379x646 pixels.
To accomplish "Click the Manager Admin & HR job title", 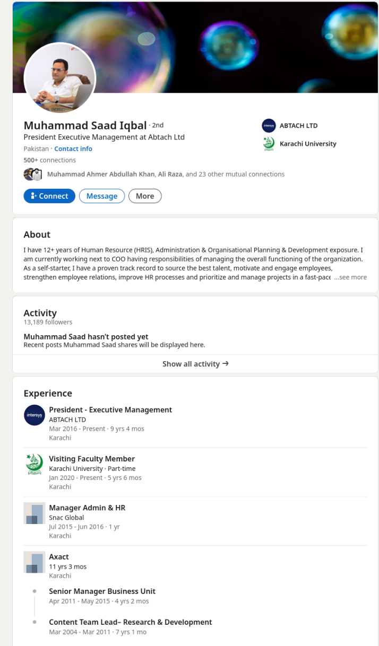I will point(87,508).
